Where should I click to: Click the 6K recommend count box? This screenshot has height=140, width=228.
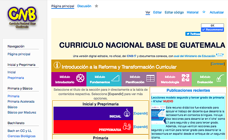click(x=212, y=26)
